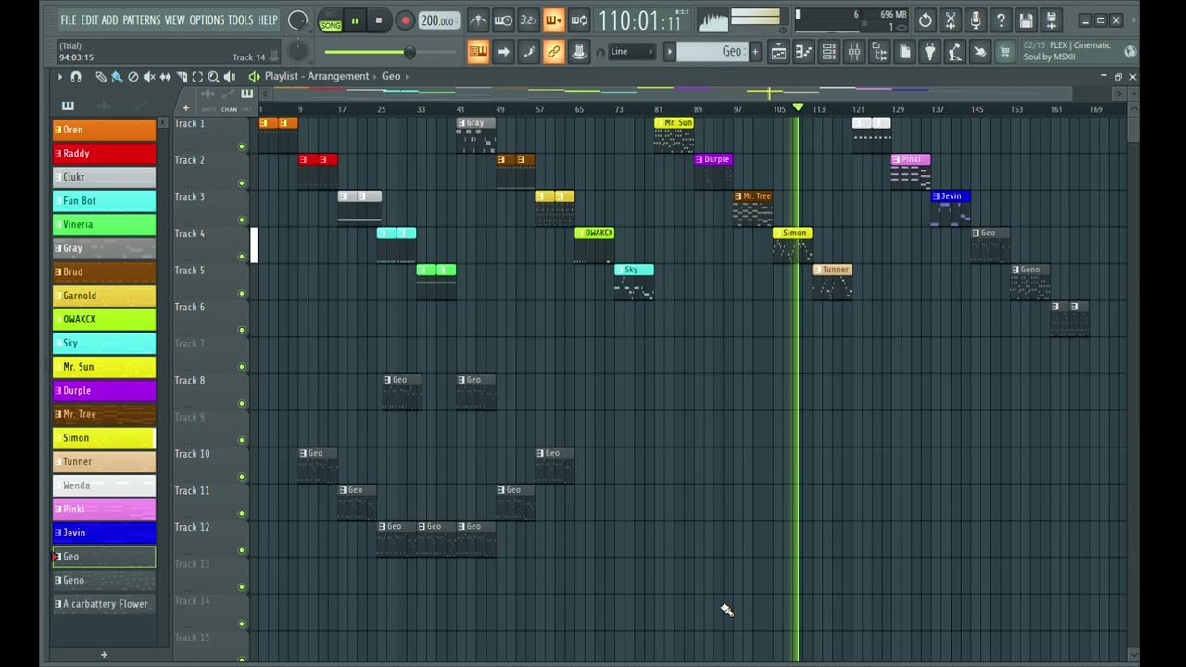The image size is (1186, 667).
Task: Select the Paint brush tool
Action: (117, 77)
